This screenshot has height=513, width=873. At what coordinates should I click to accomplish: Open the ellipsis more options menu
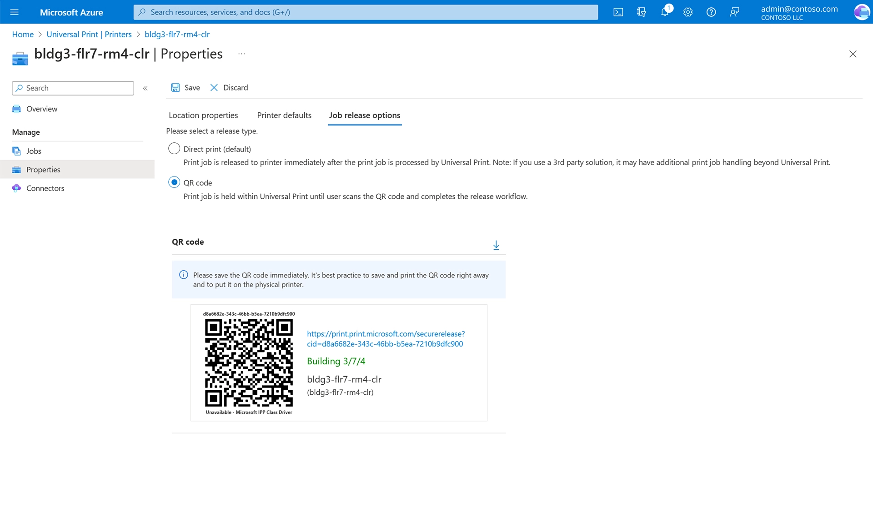point(241,54)
